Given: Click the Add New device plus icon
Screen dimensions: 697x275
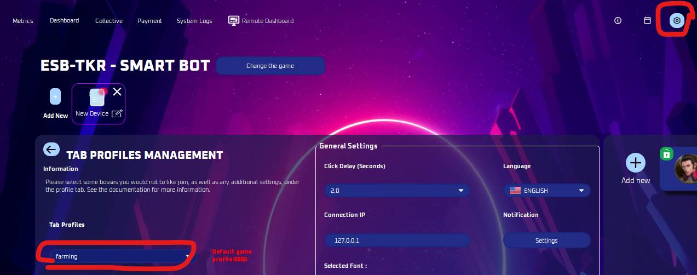Looking at the screenshot, I should coord(55,96).
